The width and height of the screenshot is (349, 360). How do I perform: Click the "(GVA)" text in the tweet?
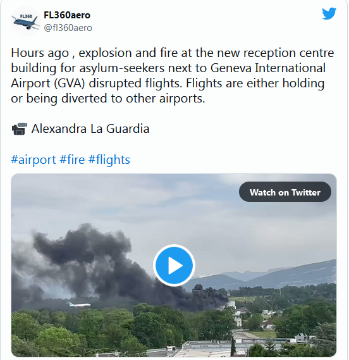70,84
